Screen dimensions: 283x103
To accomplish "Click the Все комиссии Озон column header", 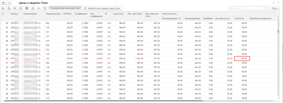I will pyautogui.click(x=153, y=16).
